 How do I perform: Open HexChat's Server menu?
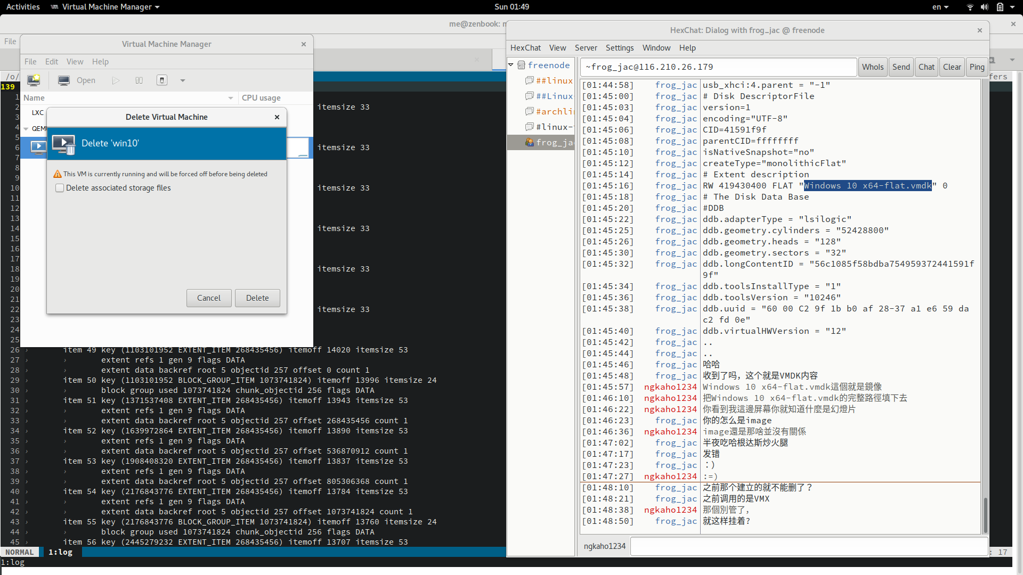point(586,48)
